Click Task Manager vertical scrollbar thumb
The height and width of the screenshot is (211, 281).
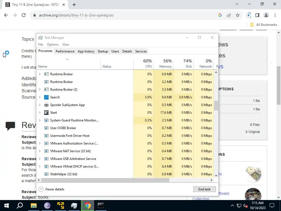click(216, 106)
